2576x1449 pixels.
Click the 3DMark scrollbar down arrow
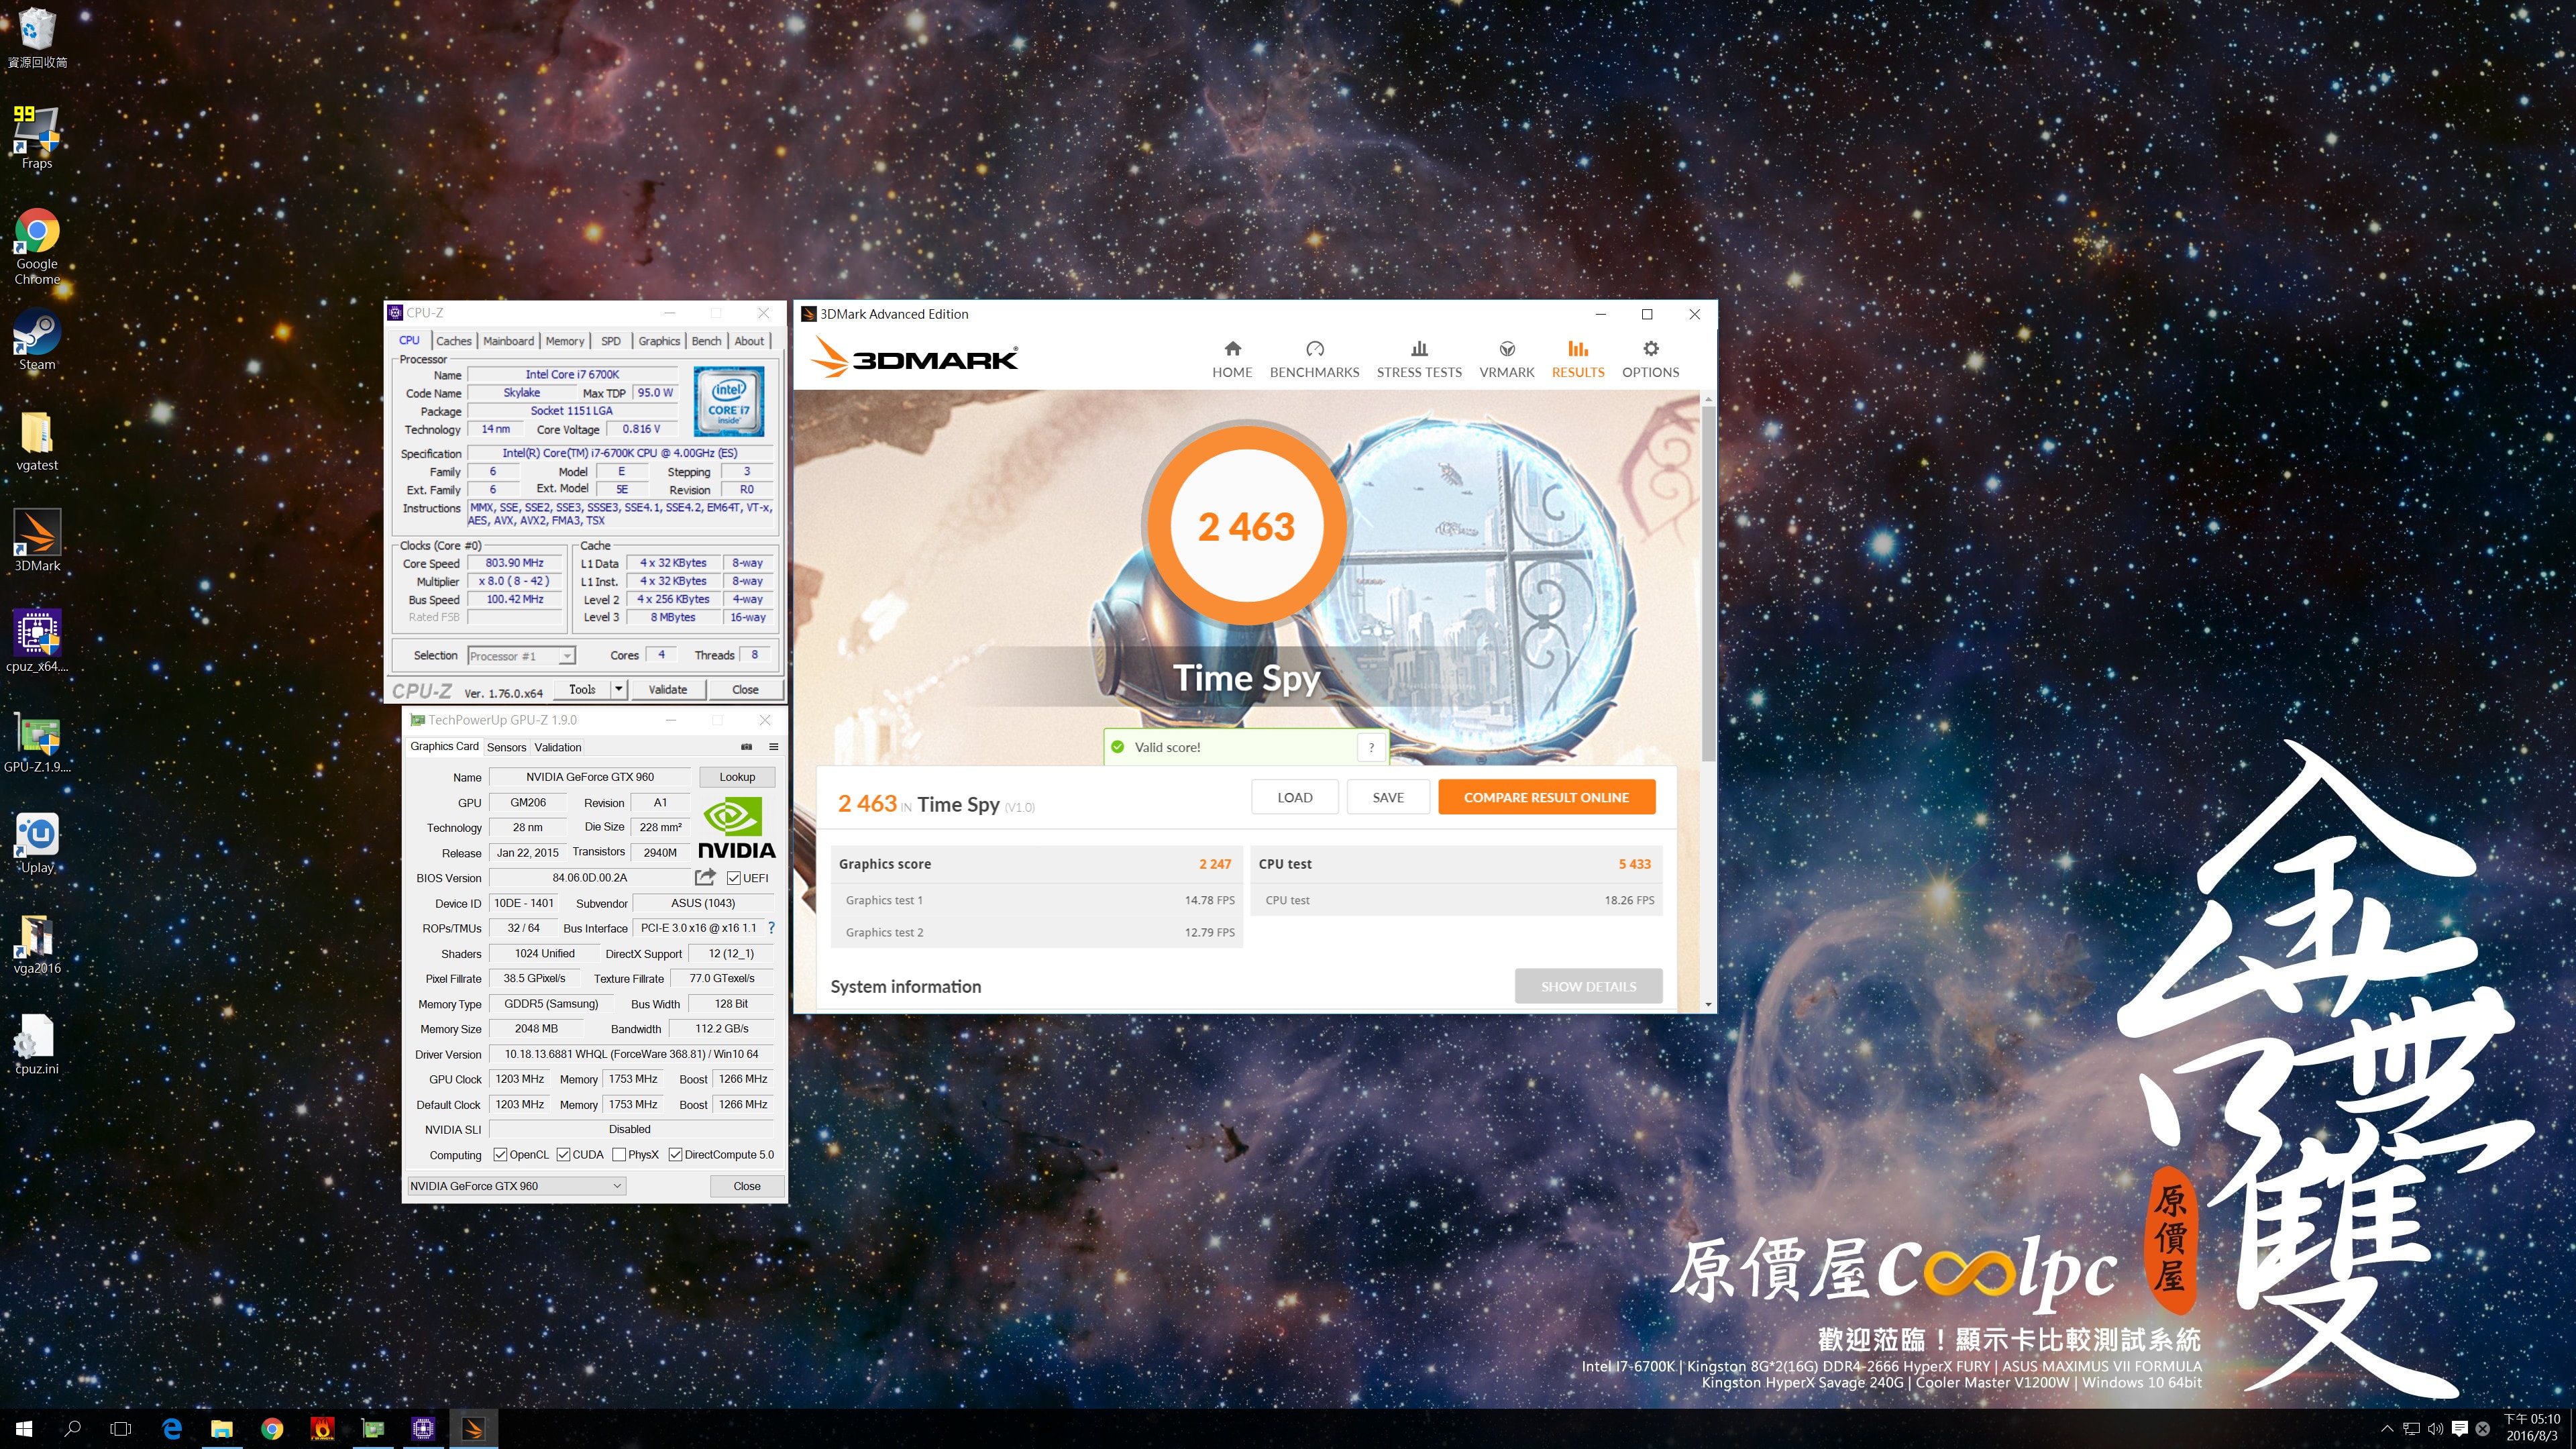(x=1708, y=1004)
